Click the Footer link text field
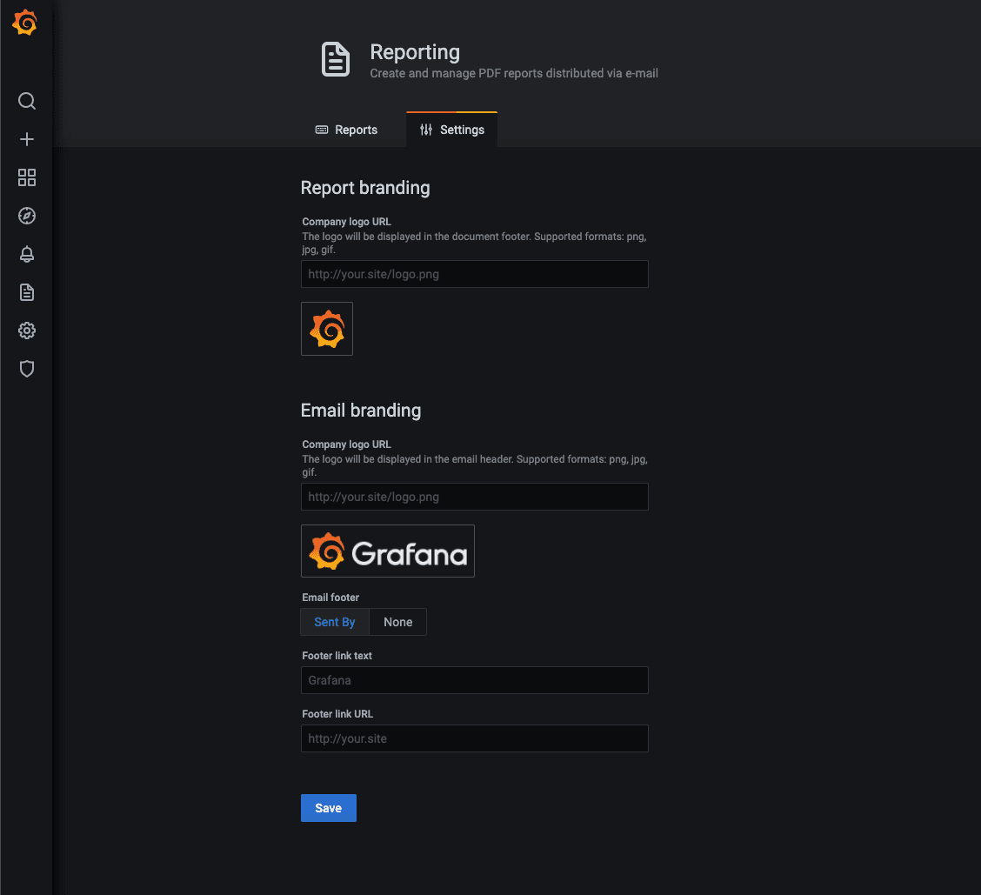The width and height of the screenshot is (981, 895). tap(474, 680)
